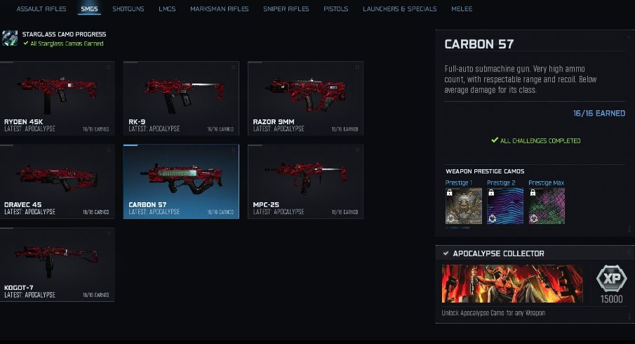Switch to the Shotguns tab

point(128,8)
